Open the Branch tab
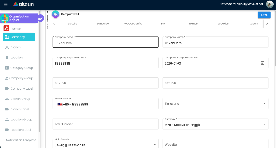 [x=193, y=24]
